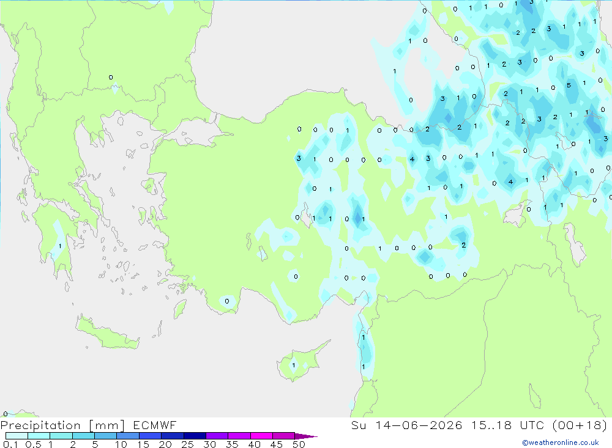Click the legend tick label '0.5'

pos(33,444)
